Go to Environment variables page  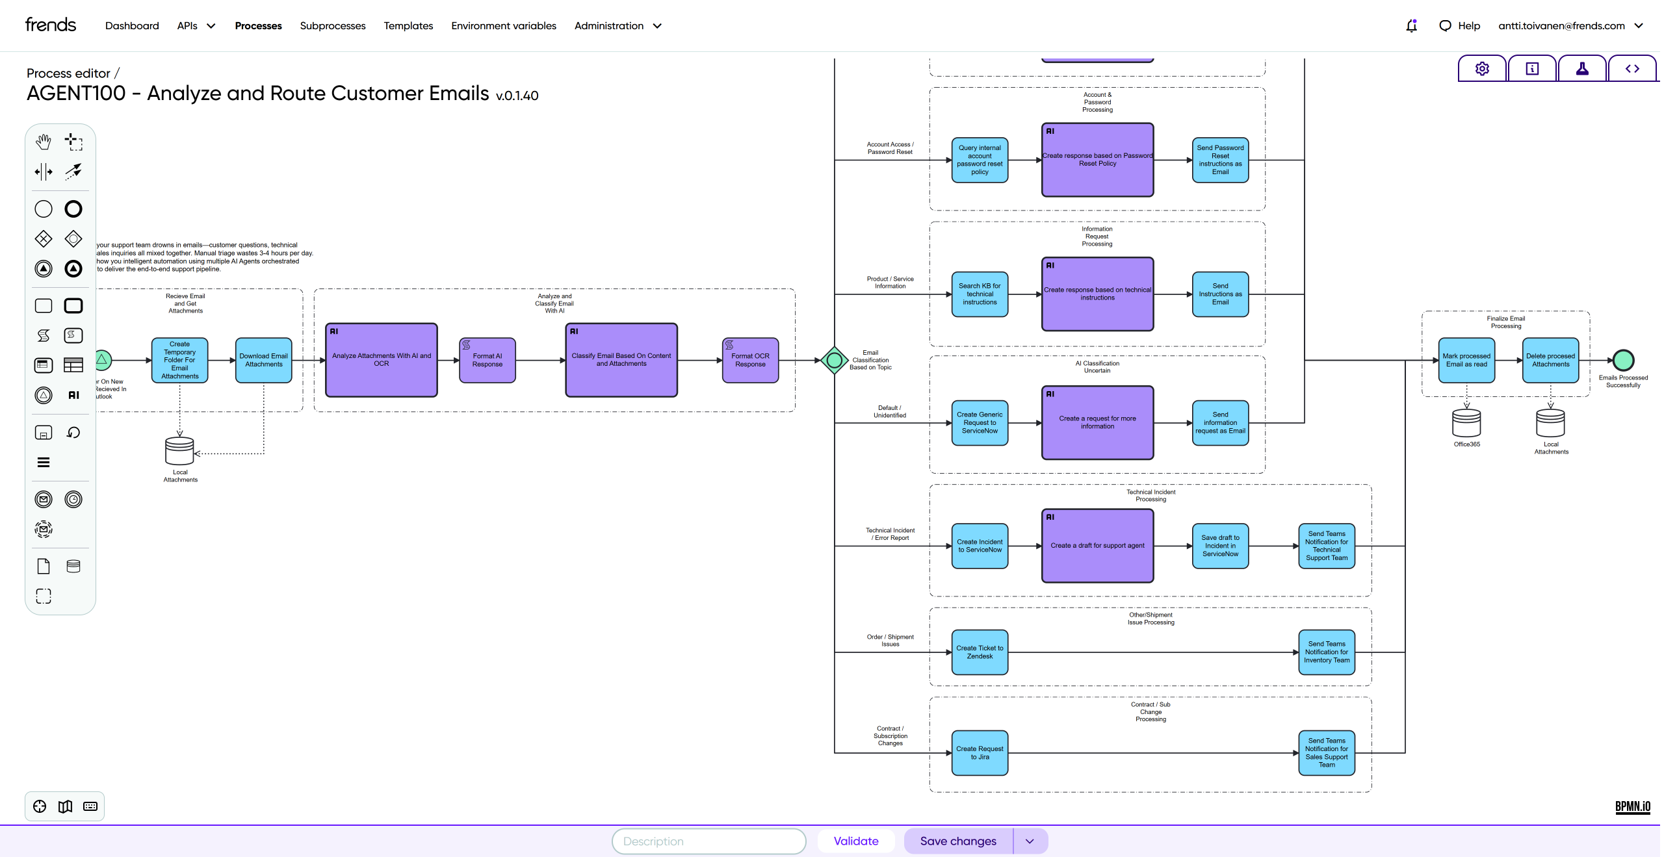pyautogui.click(x=504, y=26)
